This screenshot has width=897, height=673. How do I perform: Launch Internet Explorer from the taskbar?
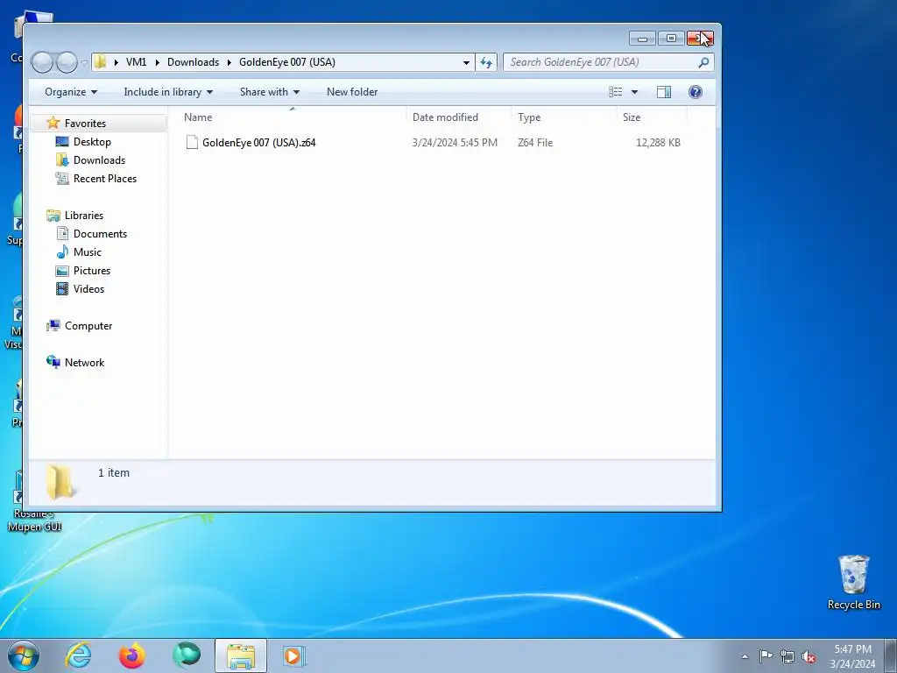point(78,655)
